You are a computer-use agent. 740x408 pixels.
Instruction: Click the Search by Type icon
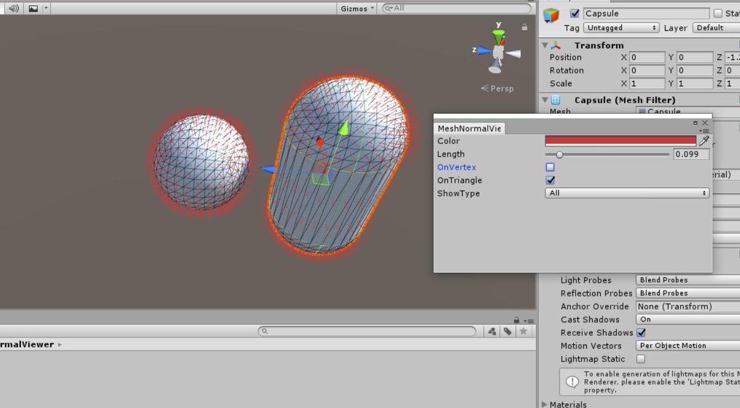[492, 331]
